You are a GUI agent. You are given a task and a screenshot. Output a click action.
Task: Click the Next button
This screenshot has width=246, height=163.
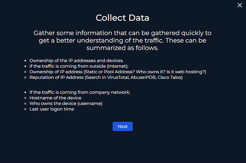(123, 126)
